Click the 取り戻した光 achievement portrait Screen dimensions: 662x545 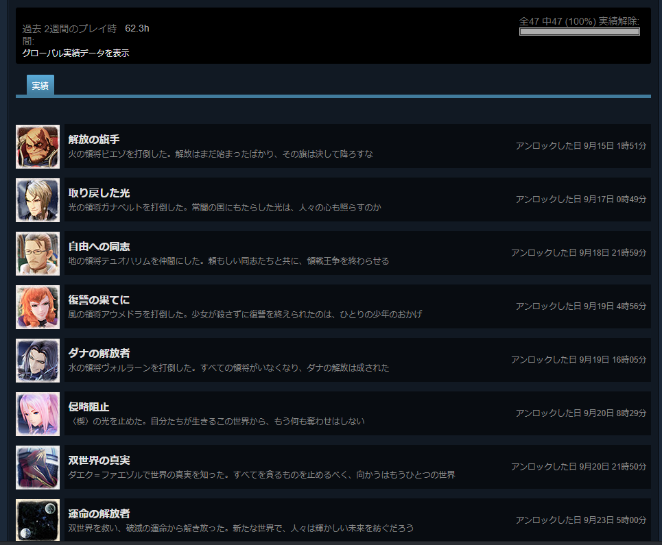pyautogui.click(x=38, y=200)
